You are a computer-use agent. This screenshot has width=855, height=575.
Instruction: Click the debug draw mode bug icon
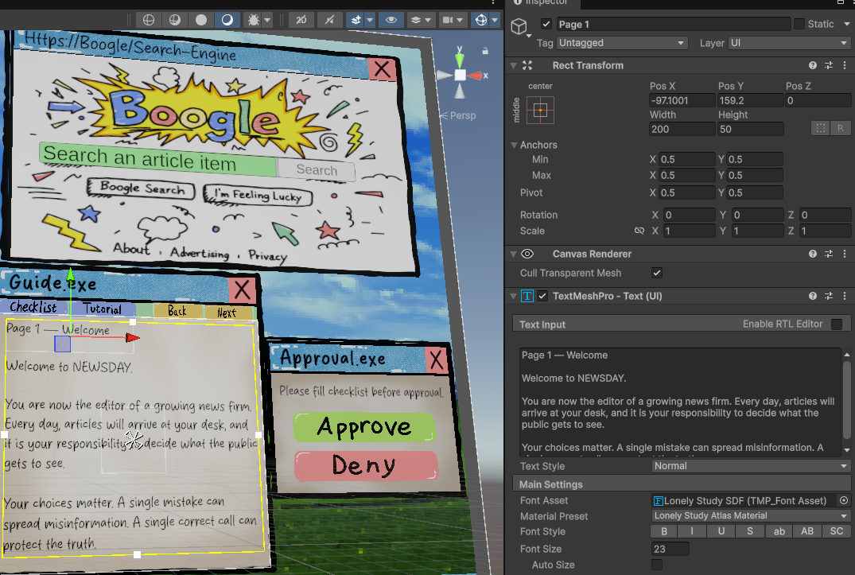coord(254,20)
